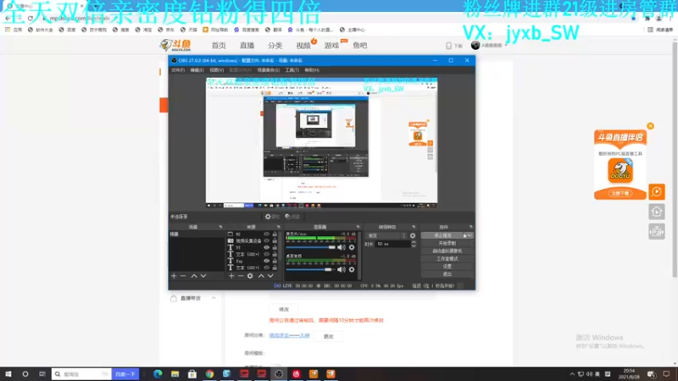Go to 分类 on the Douyu navigation
This screenshot has width=678, height=381.
click(x=275, y=46)
